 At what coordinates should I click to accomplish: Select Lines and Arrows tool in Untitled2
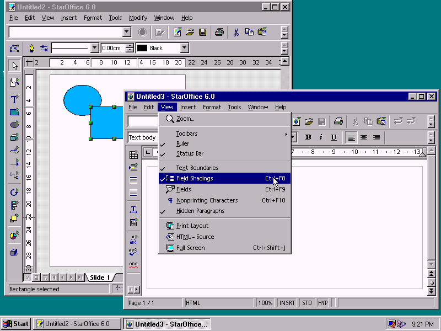pos(14,163)
